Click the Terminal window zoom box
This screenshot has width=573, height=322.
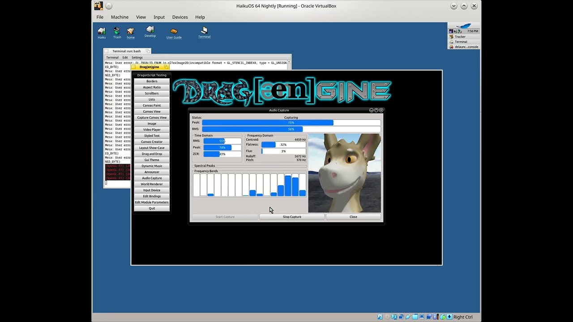(148, 51)
